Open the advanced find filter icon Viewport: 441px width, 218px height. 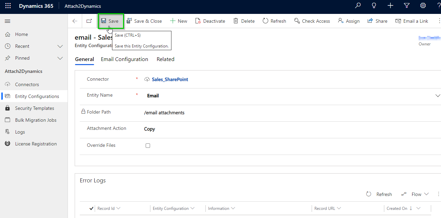pyautogui.click(x=407, y=6)
